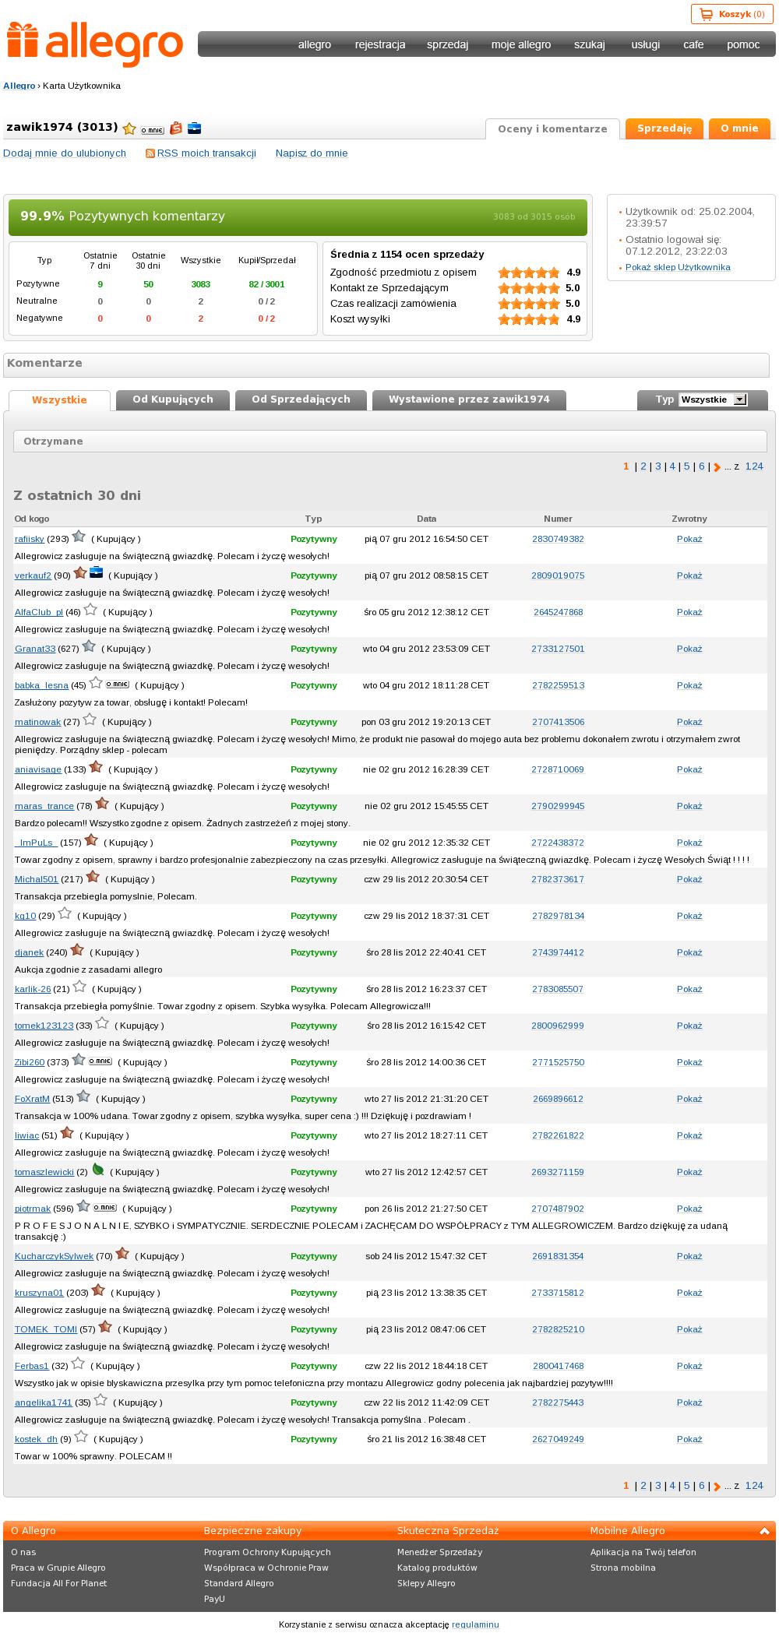Viewport: 779px width, 1640px height.
Task: Click the '82 / 3001' positive Kupił/Sprzedał value
Action: point(266,284)
